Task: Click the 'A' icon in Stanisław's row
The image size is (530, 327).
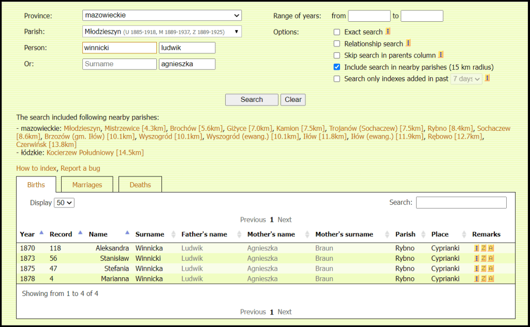Action: [491, 258]
